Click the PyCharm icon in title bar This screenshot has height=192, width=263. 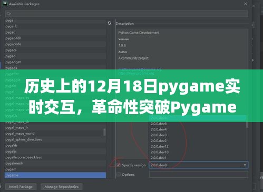click(5, 4)
